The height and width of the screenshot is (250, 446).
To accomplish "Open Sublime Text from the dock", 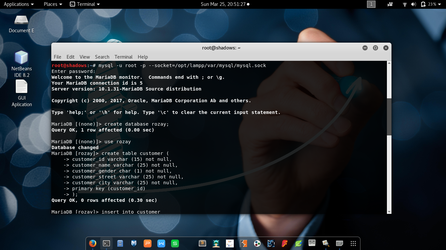I will point(202,243).
